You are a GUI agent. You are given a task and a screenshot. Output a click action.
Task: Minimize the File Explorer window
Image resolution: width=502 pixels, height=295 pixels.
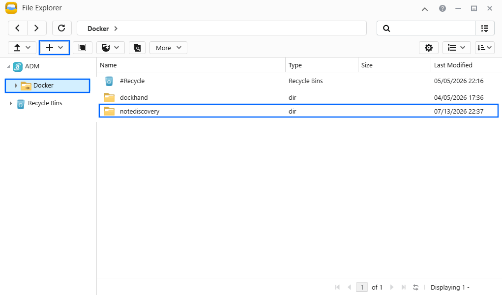458,9
